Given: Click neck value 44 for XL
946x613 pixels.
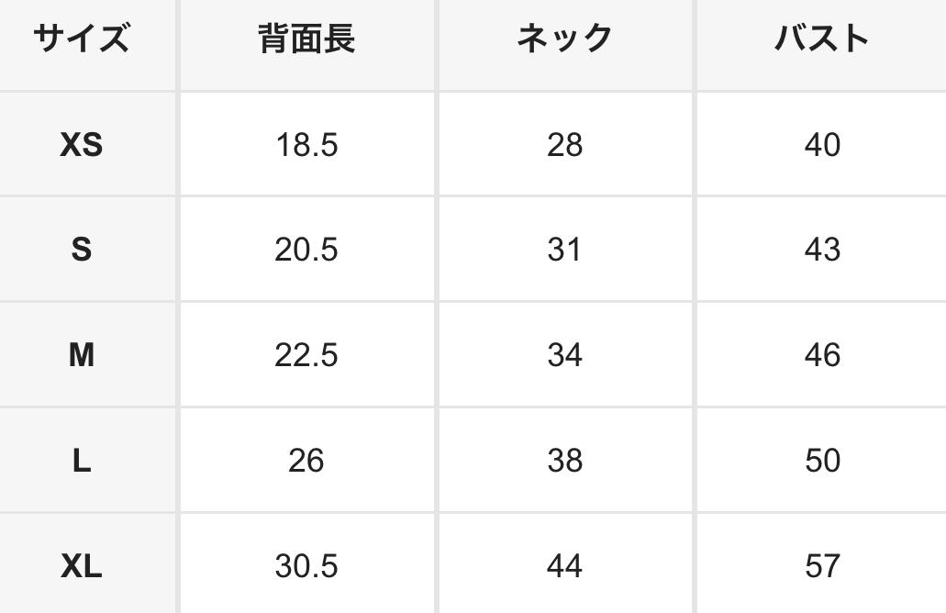Looking at the screenshot, I should point(564,566).
